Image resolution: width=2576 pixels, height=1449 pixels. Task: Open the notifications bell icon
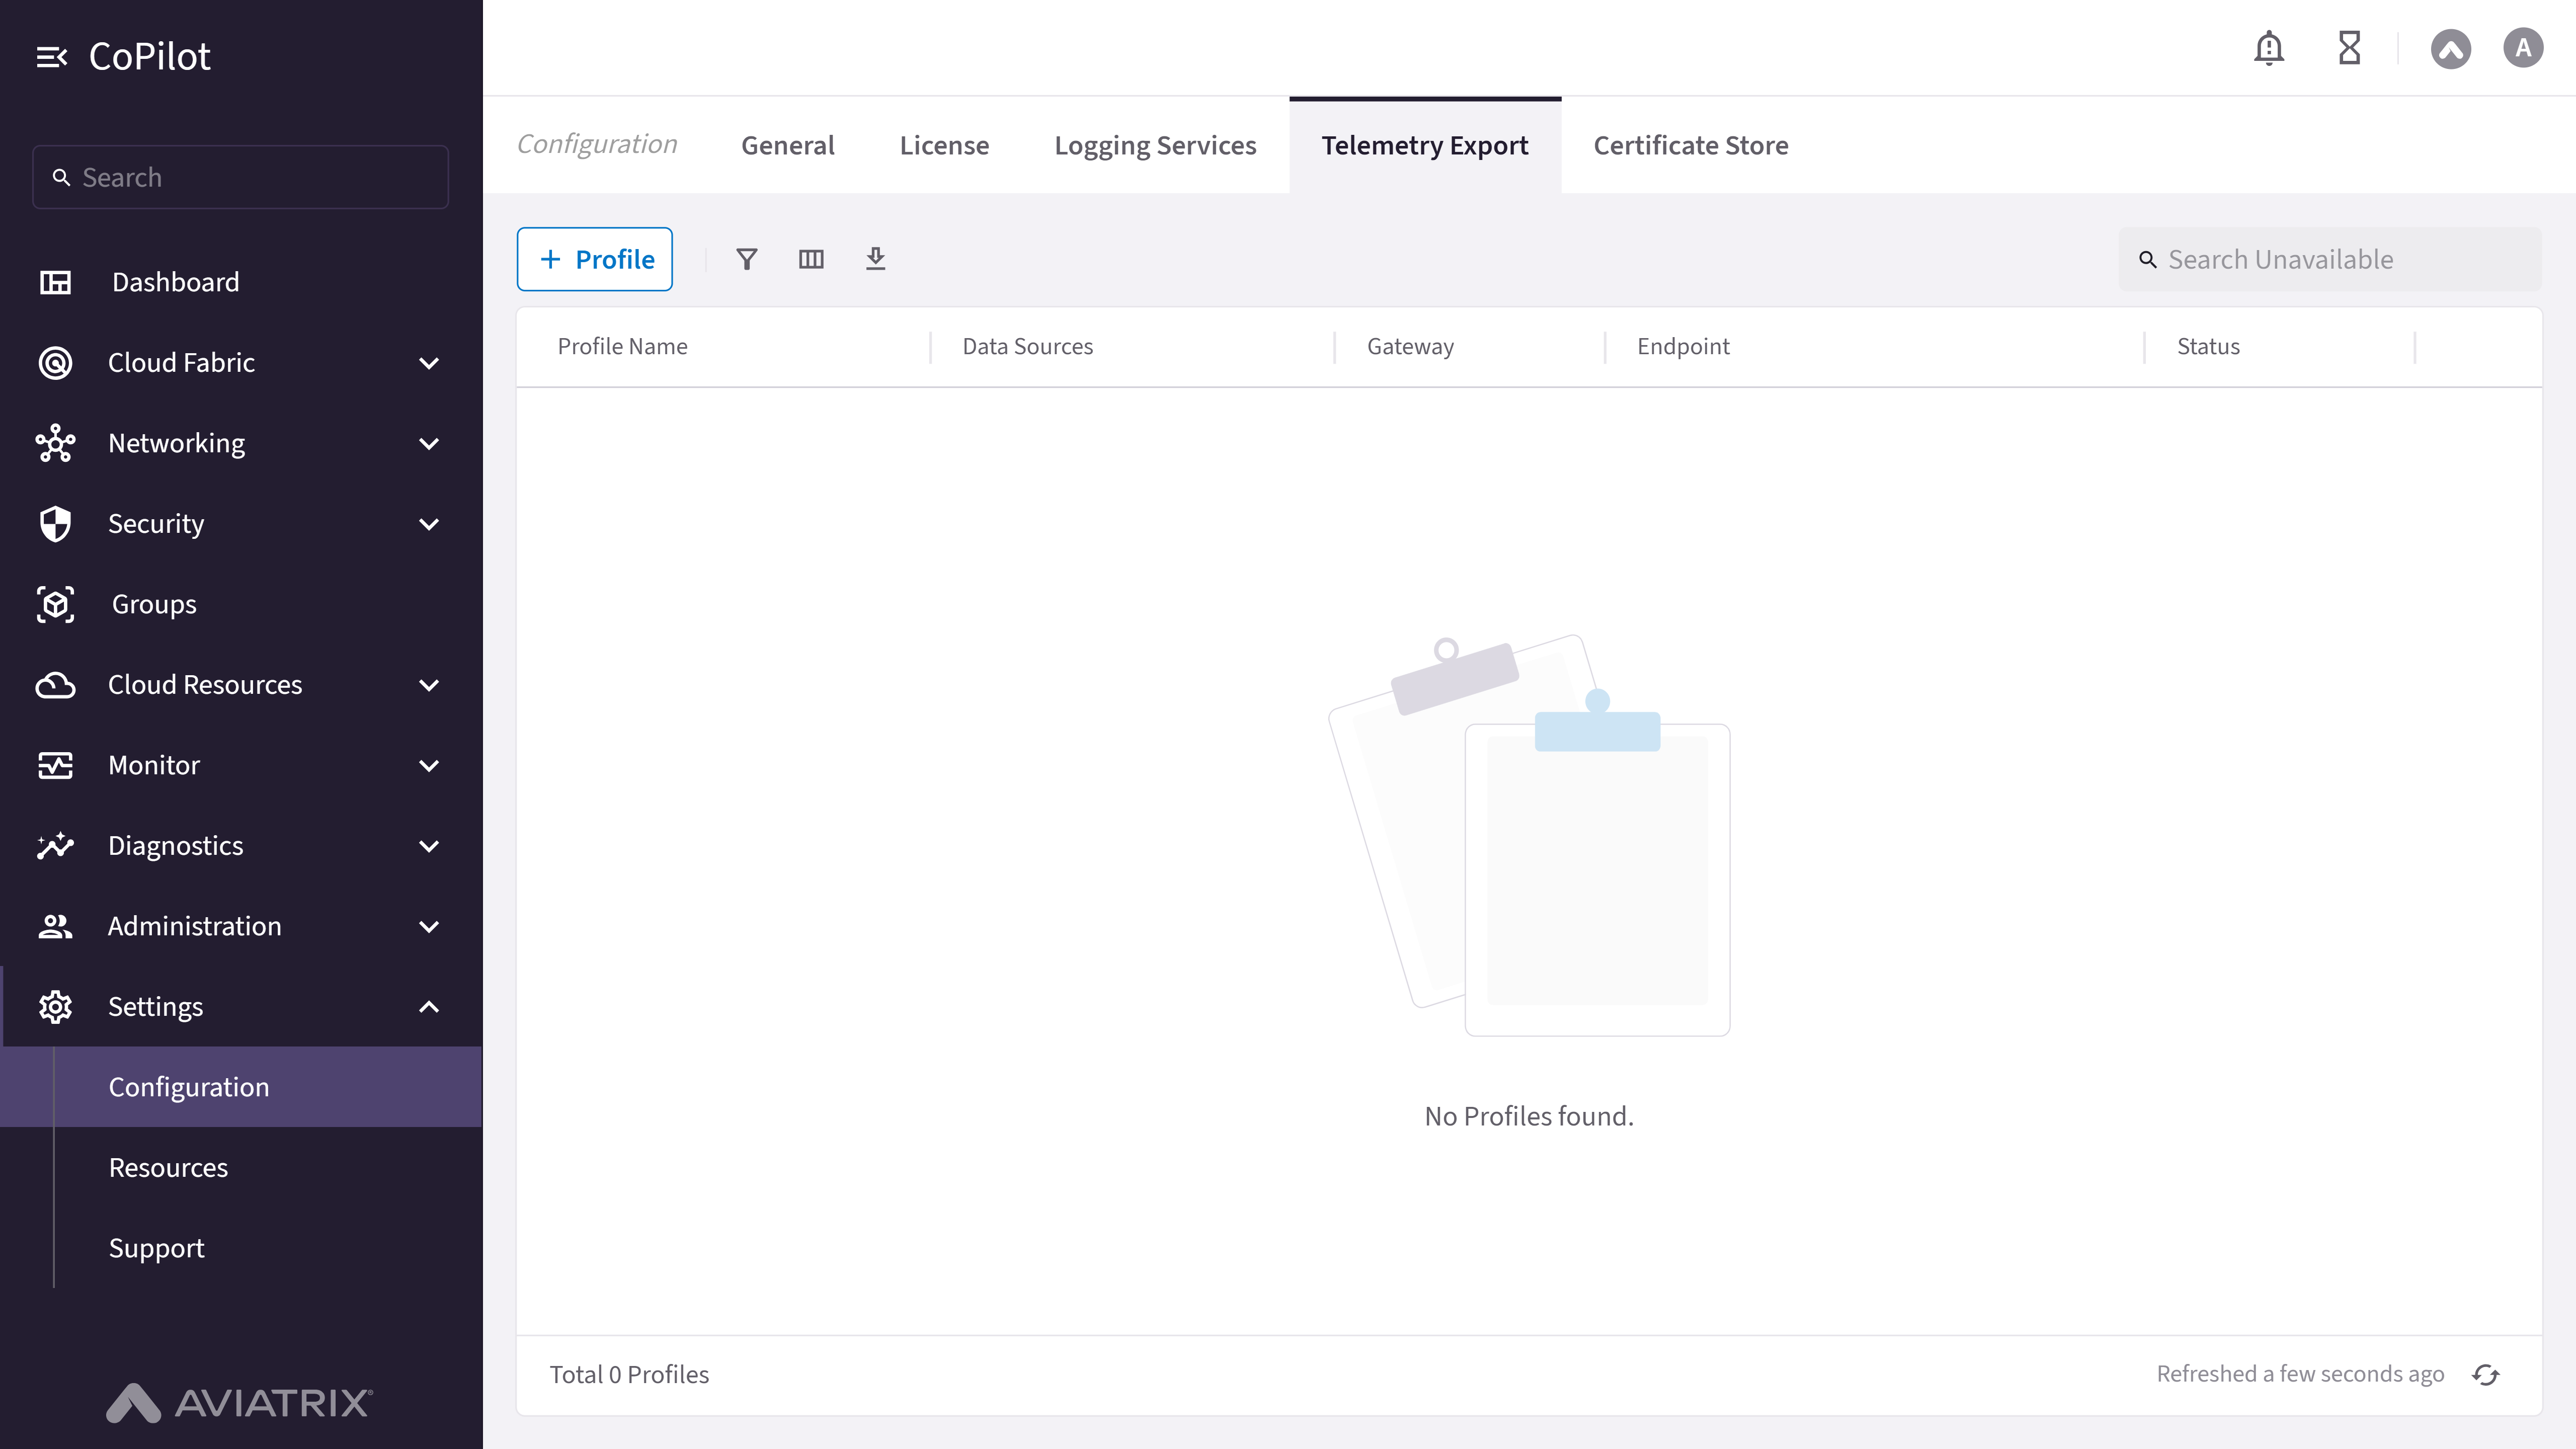click(x=2269, y=48)
